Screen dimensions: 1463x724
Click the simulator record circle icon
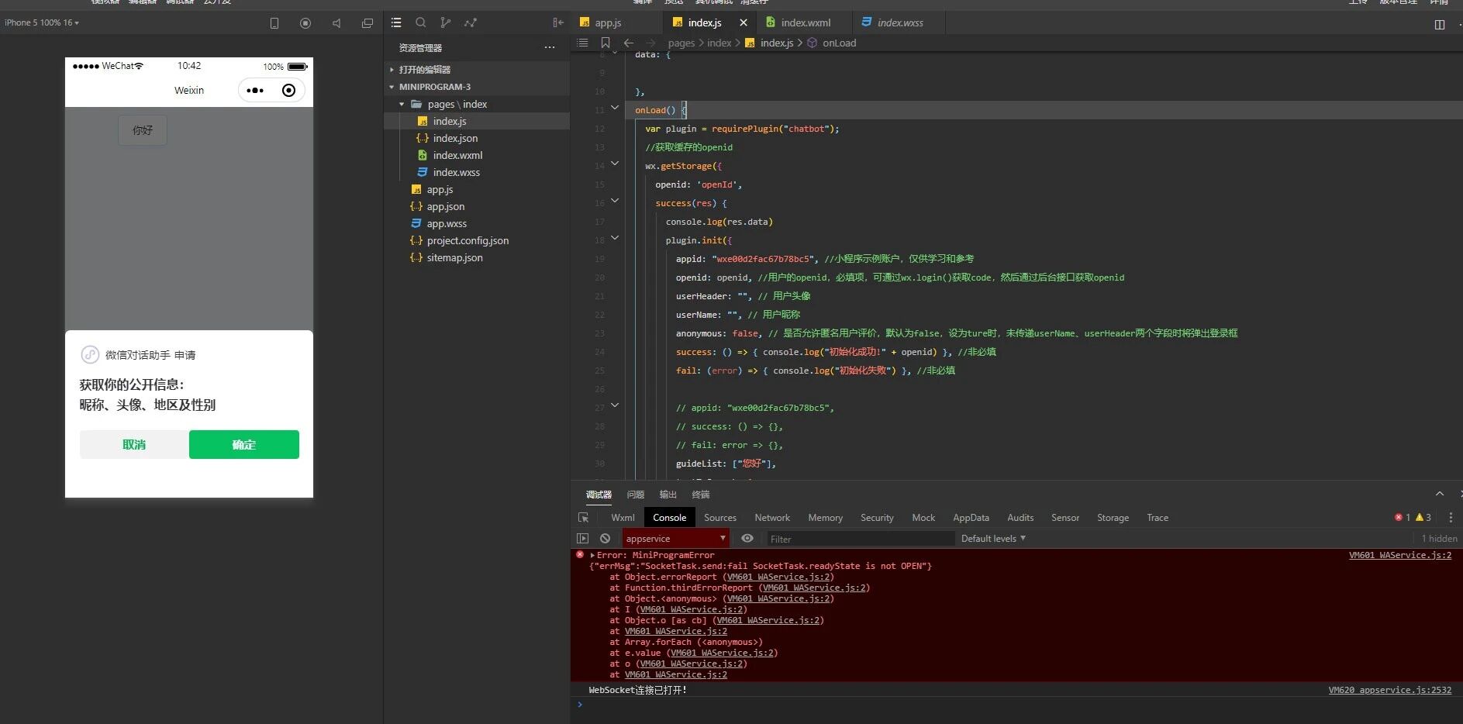click(305, 23)
